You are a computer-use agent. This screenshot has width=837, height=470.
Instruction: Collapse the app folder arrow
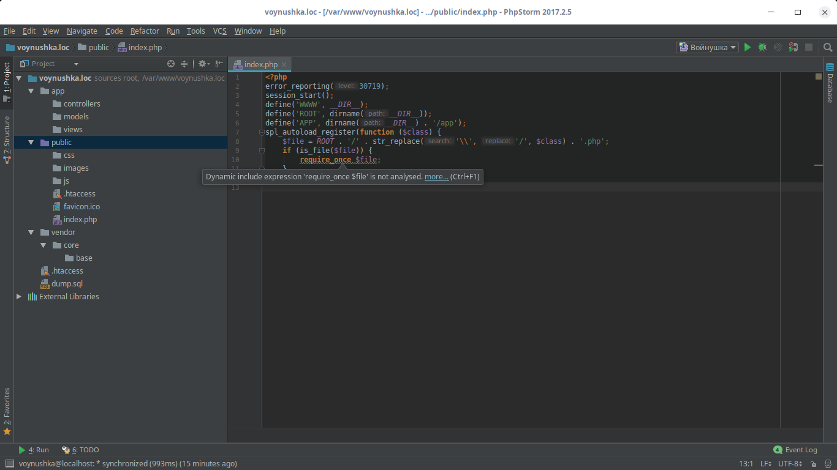coord(31,91)
